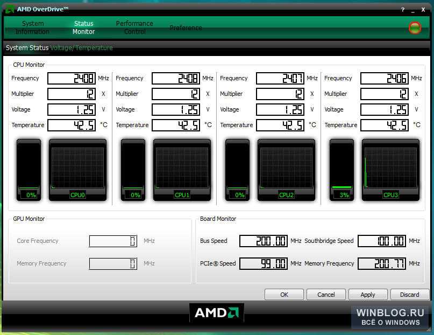Open the Preference tab

[x=186, y=27]
